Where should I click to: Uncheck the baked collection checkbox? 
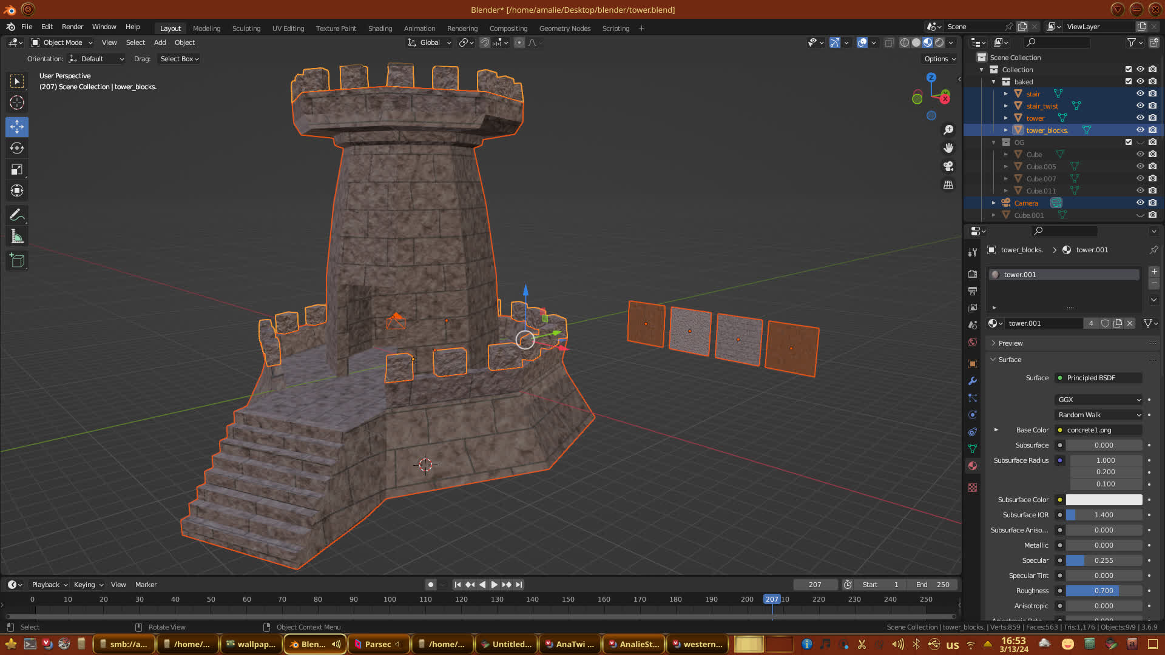tap(1129, 81)
